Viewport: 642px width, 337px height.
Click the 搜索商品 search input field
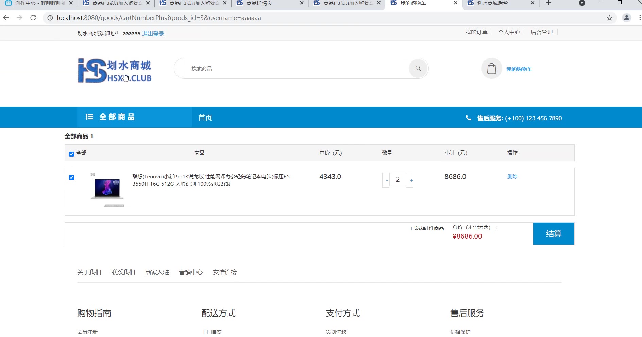pos(292,68)
